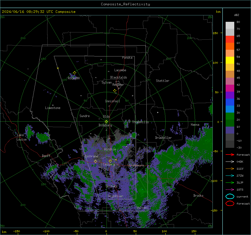251x235 pixels.
Task: Click the Brooks city label
Action: click(x=198, y=196)
